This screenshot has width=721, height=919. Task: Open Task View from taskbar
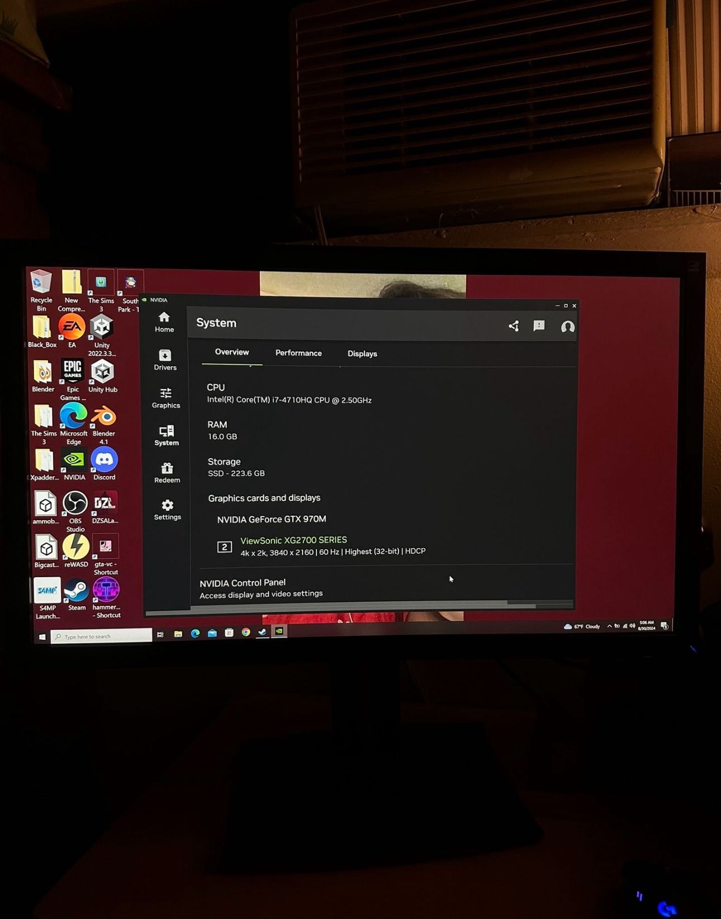pyautogui.click(x=160, y=634)
